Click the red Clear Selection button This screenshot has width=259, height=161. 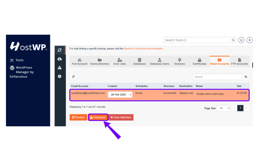point(121,117)
